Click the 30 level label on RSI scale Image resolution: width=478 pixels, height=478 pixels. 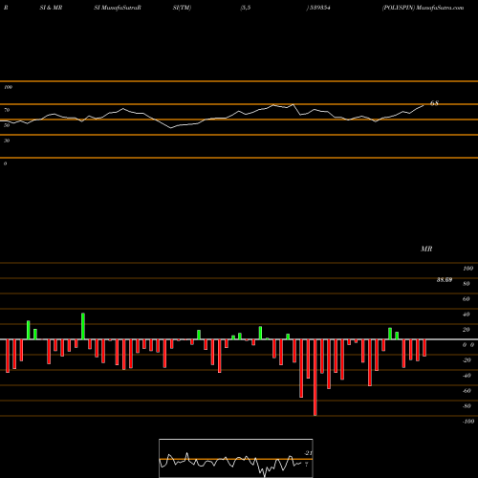pos(7,141)
